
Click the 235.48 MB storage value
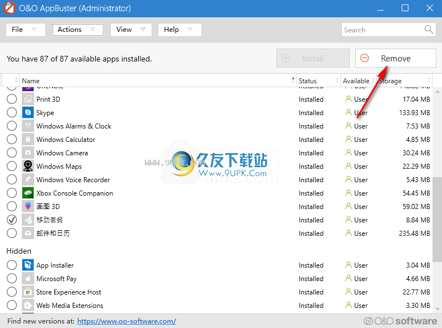pyautogui.click(x=415, y=234)
